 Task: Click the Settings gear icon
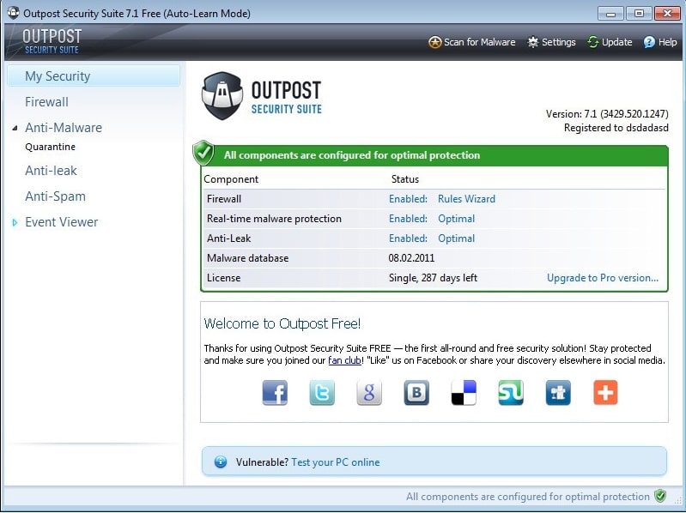[533, 42]
